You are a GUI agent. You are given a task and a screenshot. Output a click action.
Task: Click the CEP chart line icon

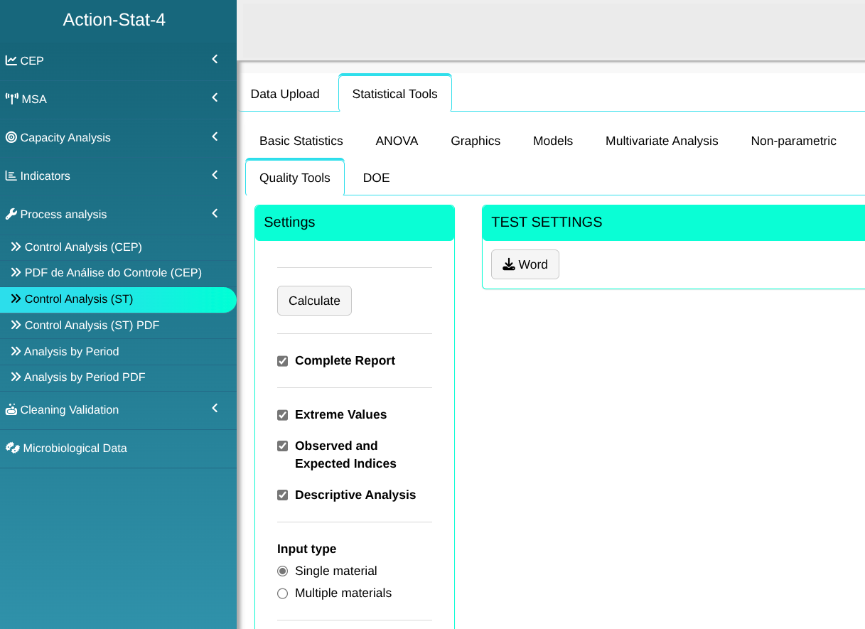(x=11, y=60)
